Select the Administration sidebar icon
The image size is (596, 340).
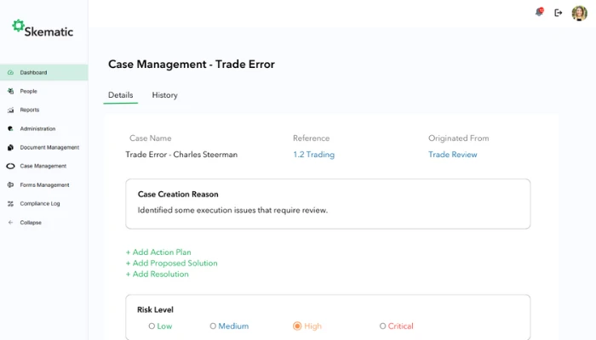[10, 128]
